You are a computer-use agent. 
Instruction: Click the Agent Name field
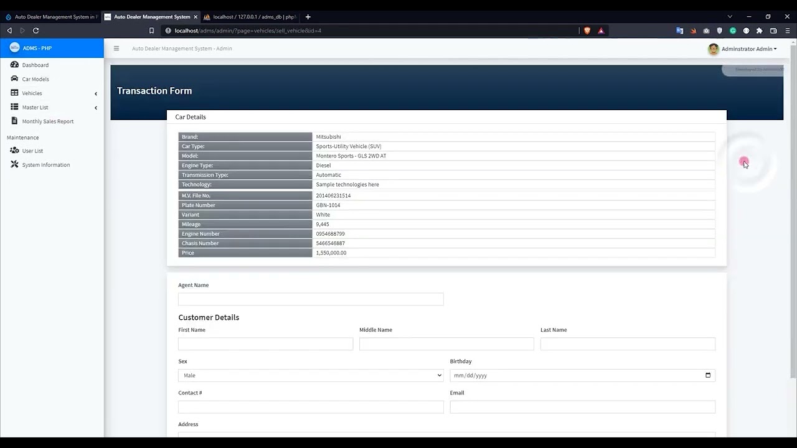click(311, 299)
